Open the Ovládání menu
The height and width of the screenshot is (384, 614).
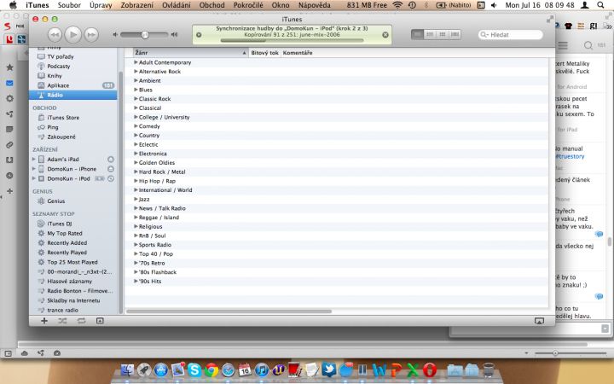[x=177, y=5]
